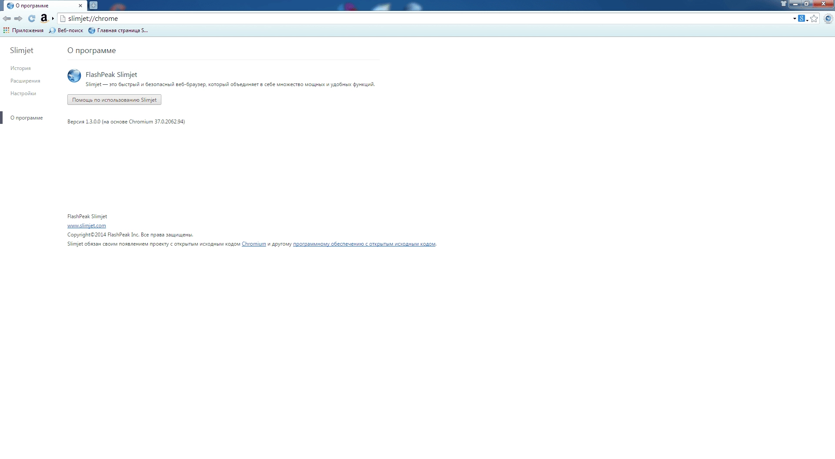The height and width of the screenshot is (459, 835).
Task: Click the FlashPeak Slimjet product title
Action: pos(111,75)
